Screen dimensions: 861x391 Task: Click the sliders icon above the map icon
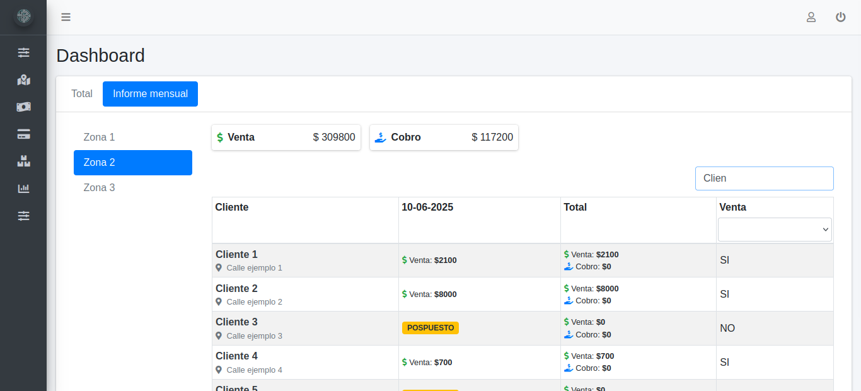23,52
